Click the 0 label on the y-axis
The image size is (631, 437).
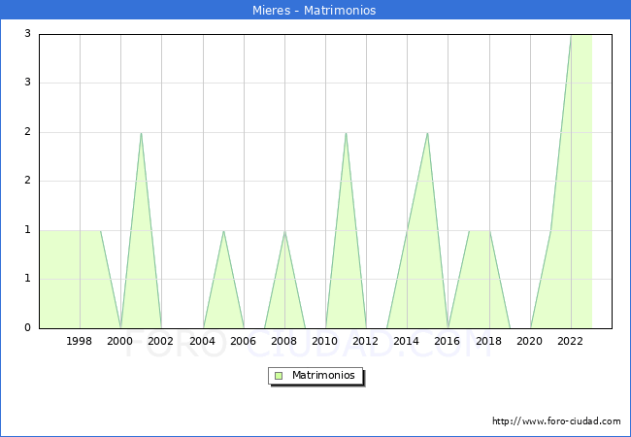[x=27, y=327]
